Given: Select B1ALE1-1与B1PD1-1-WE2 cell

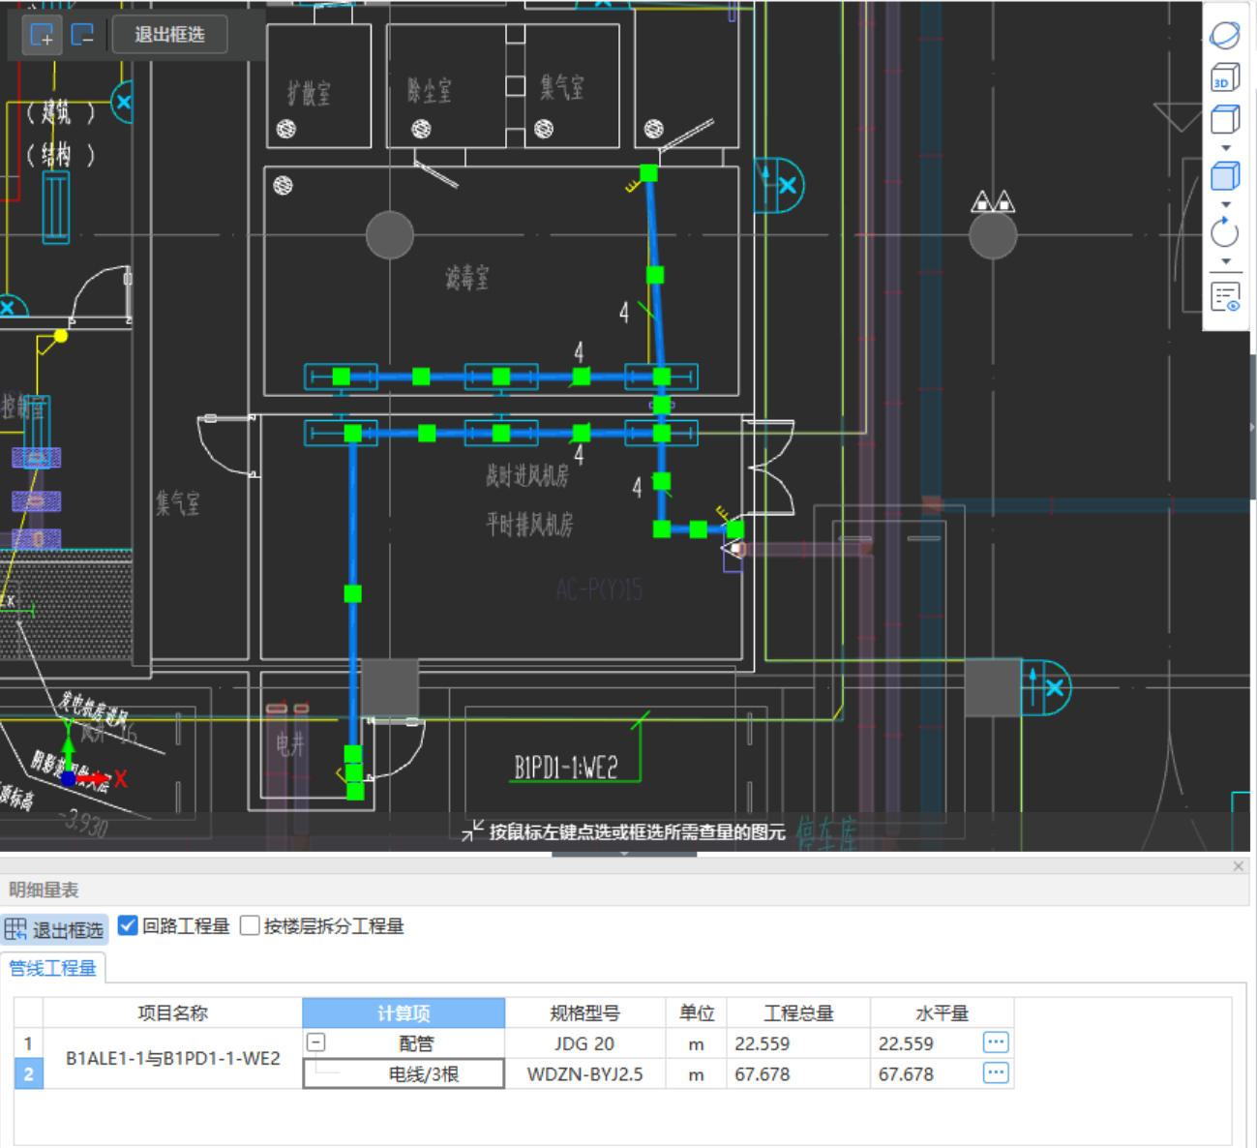Looking at the screenshot, I should click(173, 1058).
